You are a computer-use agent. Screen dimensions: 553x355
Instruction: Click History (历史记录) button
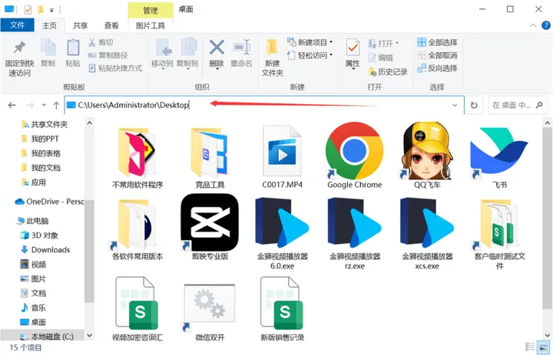tap(388, 72)
